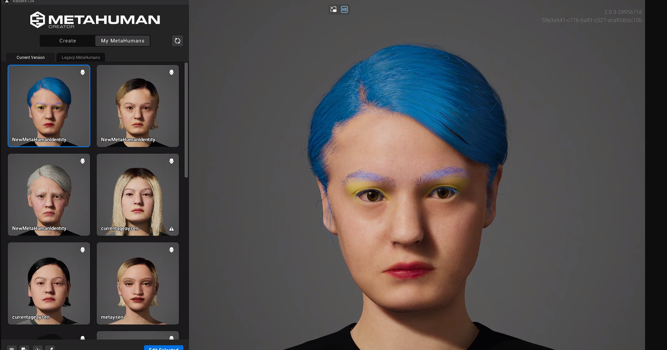The width and height of the screenshot is (667, 350).
Task: Click the Edit Selected button
Action: point(164,348)
